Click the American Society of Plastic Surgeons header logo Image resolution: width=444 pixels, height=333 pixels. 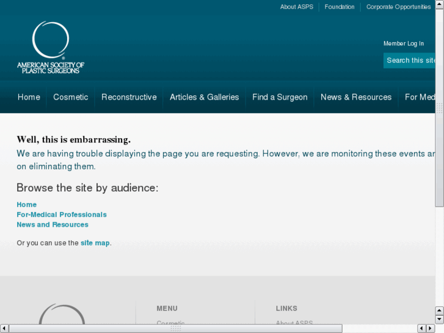(x=51, y=48)
